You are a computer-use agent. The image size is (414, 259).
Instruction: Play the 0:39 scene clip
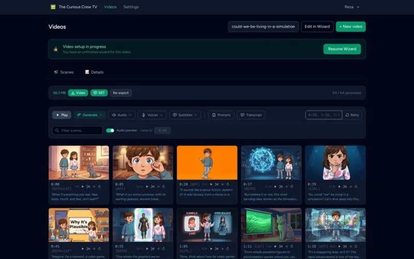point(339,186)
